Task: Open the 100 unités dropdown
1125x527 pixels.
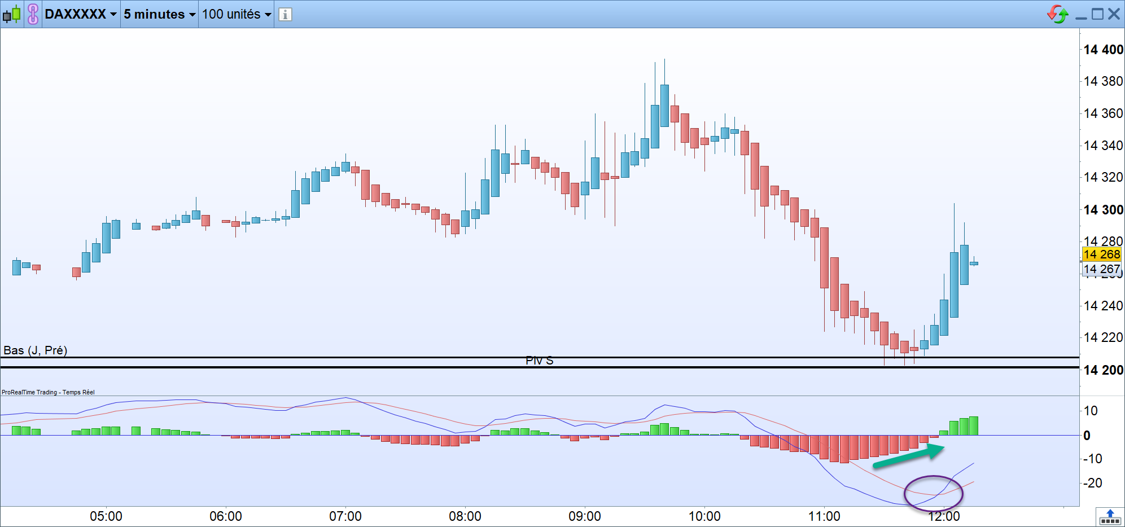Action: point(237,14)
